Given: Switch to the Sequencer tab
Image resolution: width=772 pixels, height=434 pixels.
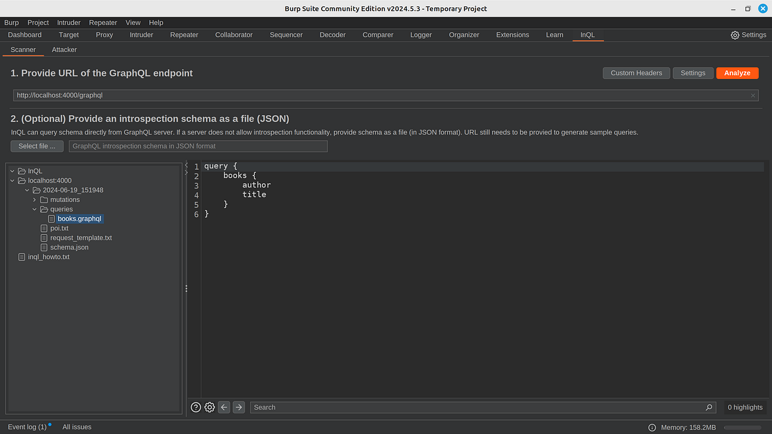Looking at the screenshot, I should pyautogui.click(x=286, y=35).
